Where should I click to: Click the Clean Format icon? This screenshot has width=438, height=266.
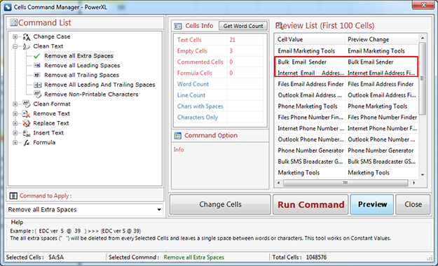click(26, 104)
